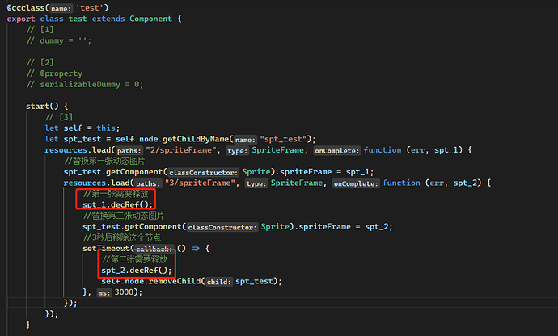This screenshot has height=336, width=558.
Task: Click the commented @property line
Action: click(54, 73)
